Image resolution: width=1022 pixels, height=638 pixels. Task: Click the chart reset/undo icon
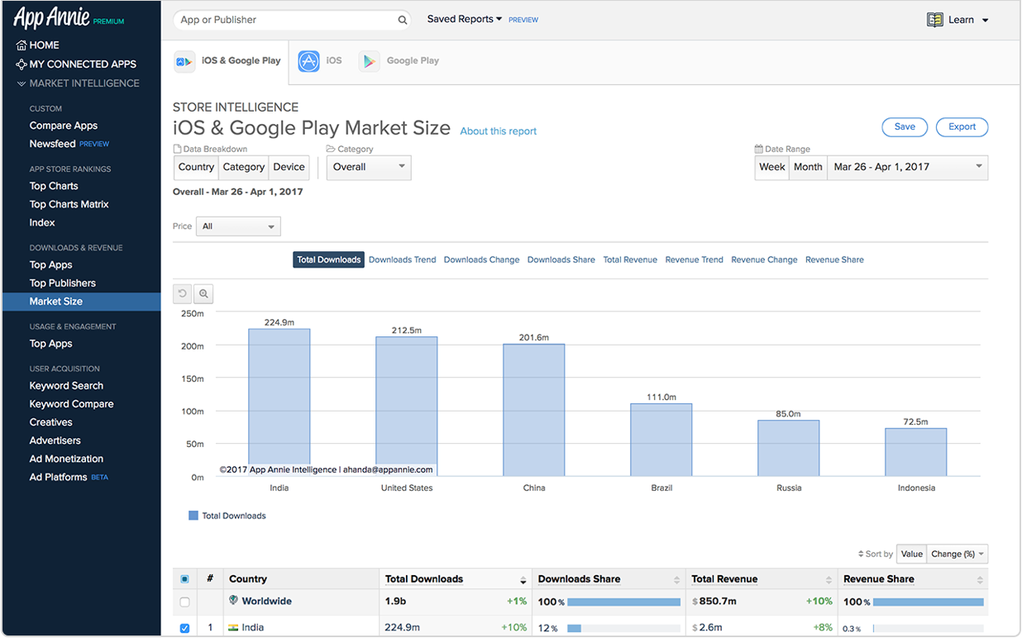(x=183, y=293)
